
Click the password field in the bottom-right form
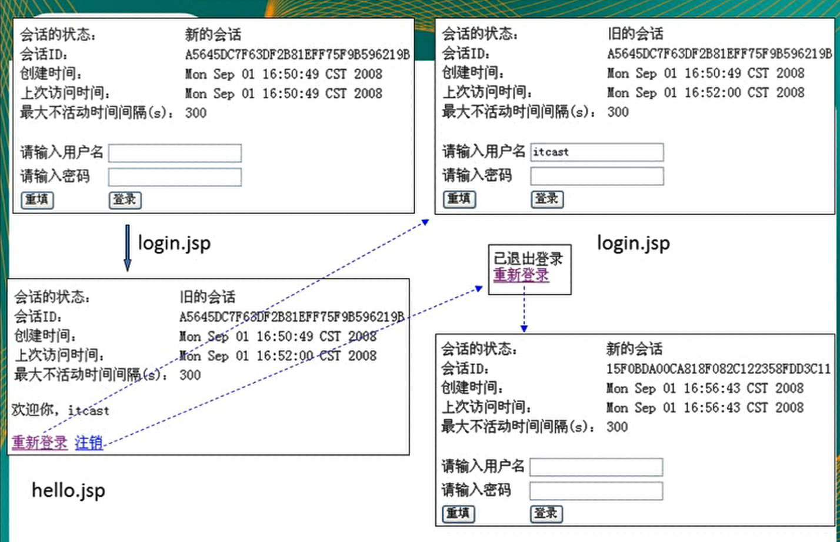coord(597,491)
